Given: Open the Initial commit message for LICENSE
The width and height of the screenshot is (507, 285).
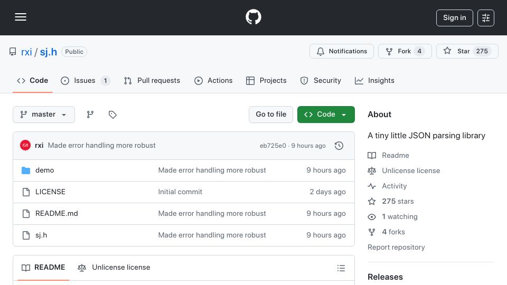Looking at the screenshot, I should [x=180, y=192].
